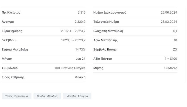187x107 pixels.
Task: Click the 'Εύρος ημέρας' label
Action: (12, 31)
